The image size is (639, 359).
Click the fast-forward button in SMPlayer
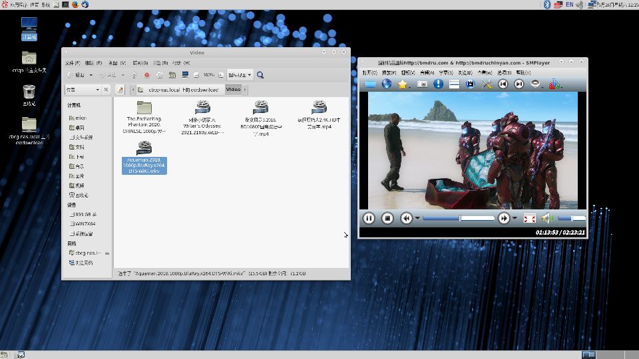[504, 219]
